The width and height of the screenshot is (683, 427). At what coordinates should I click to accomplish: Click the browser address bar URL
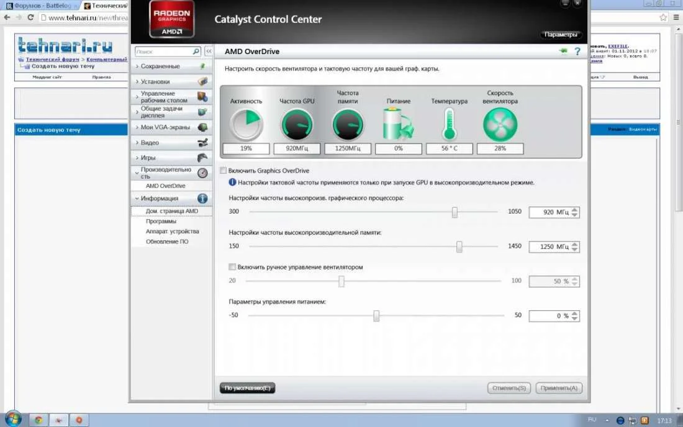coord(87,18)
